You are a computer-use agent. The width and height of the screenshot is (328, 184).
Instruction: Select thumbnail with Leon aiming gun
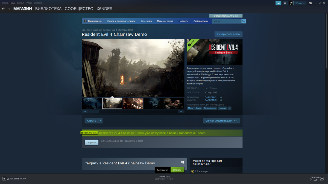click(133, 103)
